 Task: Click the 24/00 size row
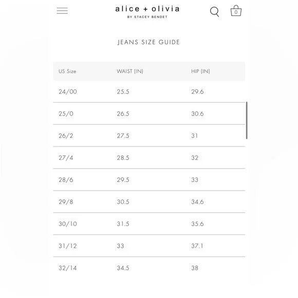point(149,91)
